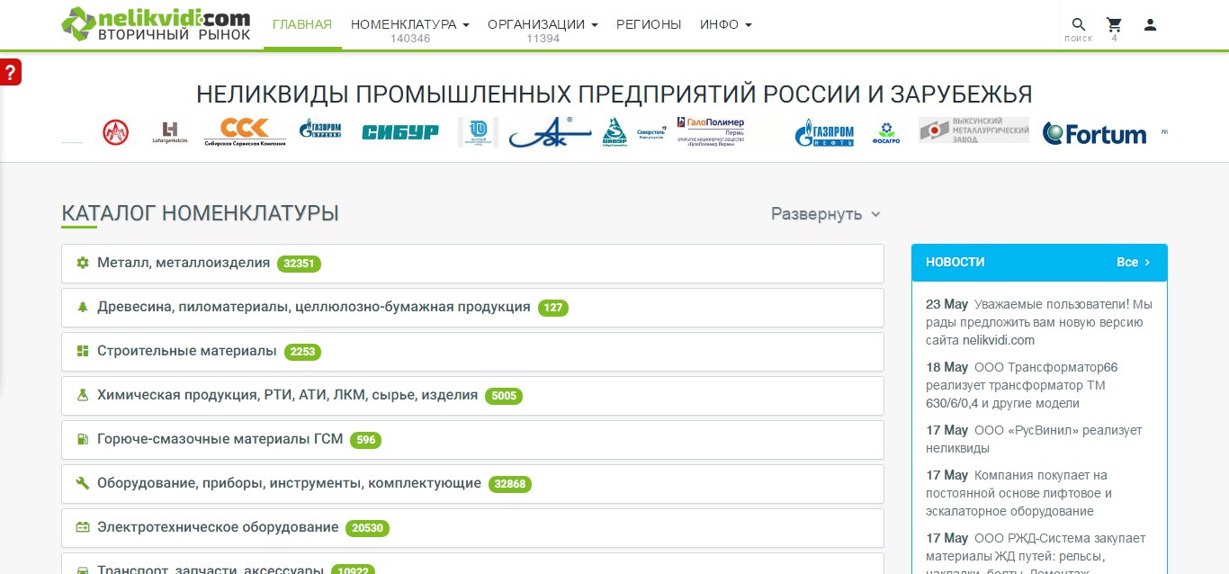This screenshot has width=1229, height=574.
Task: Open the shopping cart icon
Action: 1114,24
